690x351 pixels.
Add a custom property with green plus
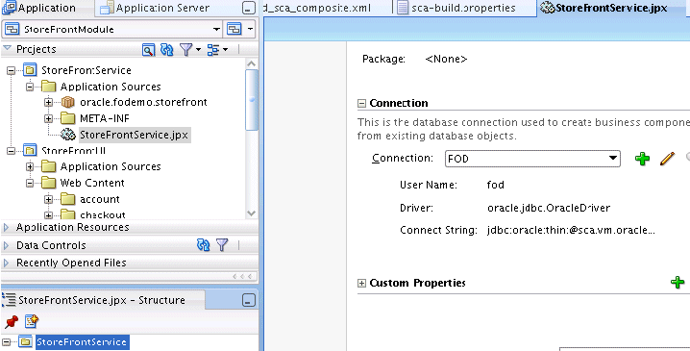coord(678,283)
